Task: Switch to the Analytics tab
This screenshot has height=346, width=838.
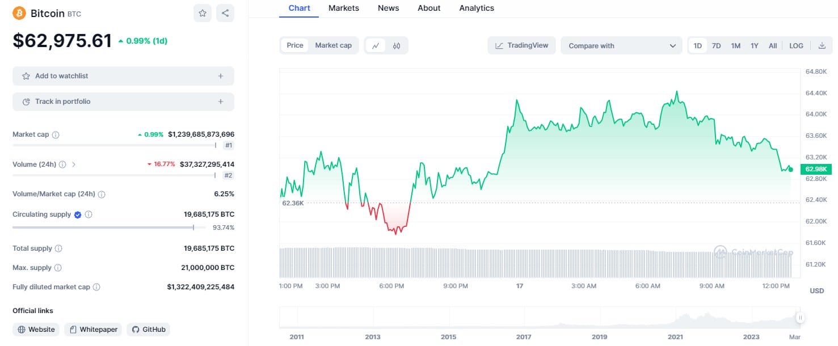Action: point(476,8)
